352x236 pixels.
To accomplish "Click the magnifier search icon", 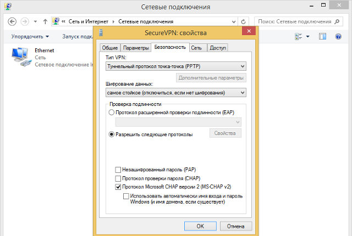I will click(x=337, y=21).
